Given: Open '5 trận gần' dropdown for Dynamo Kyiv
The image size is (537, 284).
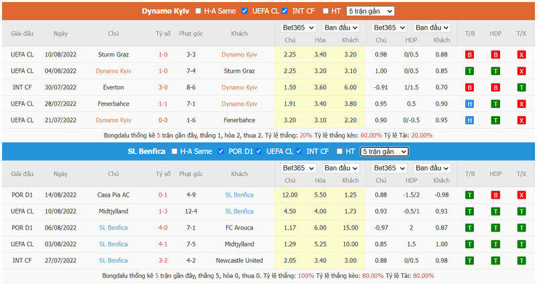Looking at the screenshot, I should click(371, 11).
